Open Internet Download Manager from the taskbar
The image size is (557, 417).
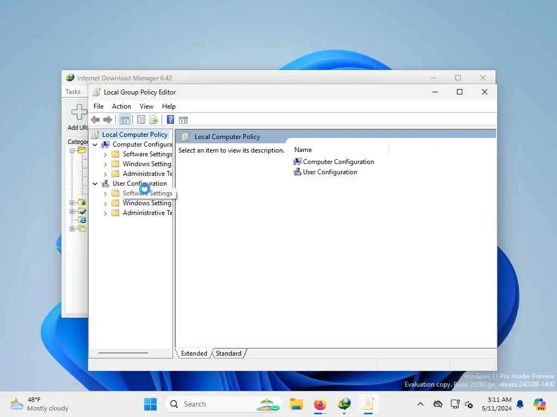click(x=344, y=404)
